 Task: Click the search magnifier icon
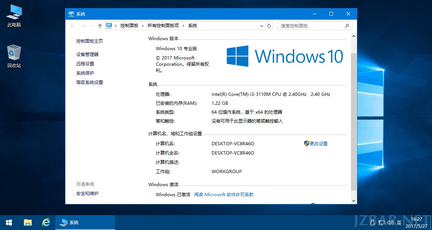click(x=347, y=26)
